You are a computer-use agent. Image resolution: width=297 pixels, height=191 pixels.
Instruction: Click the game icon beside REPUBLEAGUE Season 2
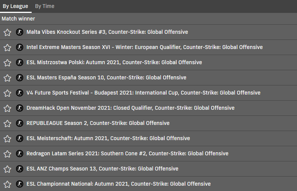[19, 123]
